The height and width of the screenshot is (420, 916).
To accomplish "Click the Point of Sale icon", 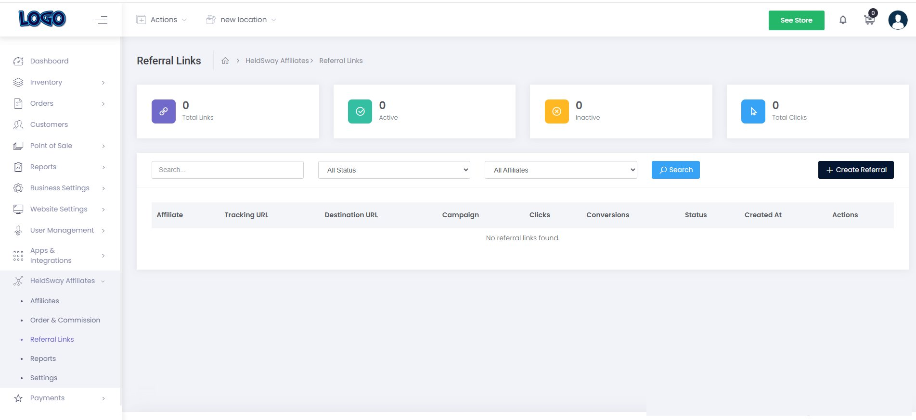I will coord(18,146).
